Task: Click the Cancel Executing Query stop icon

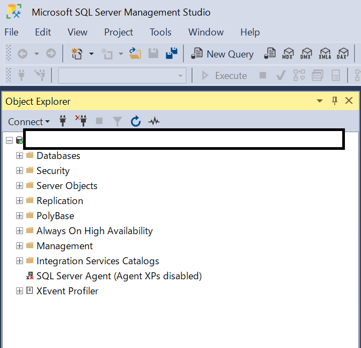Action: 263,75
